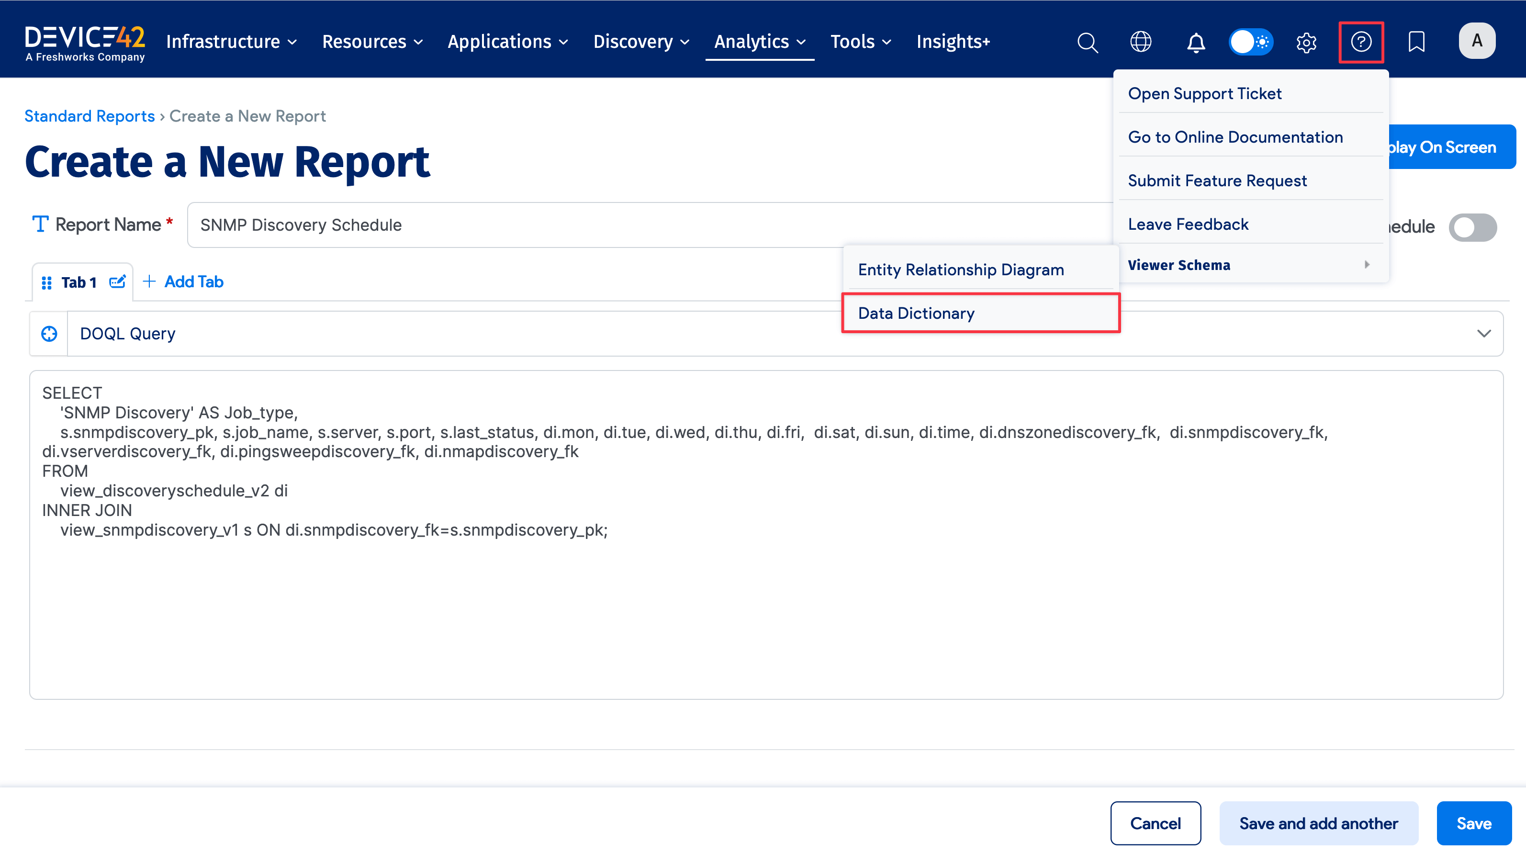1526x853 pixels.
Task: Open the Infrastructure dropdown menu
Action: click(x=231, y=42)
